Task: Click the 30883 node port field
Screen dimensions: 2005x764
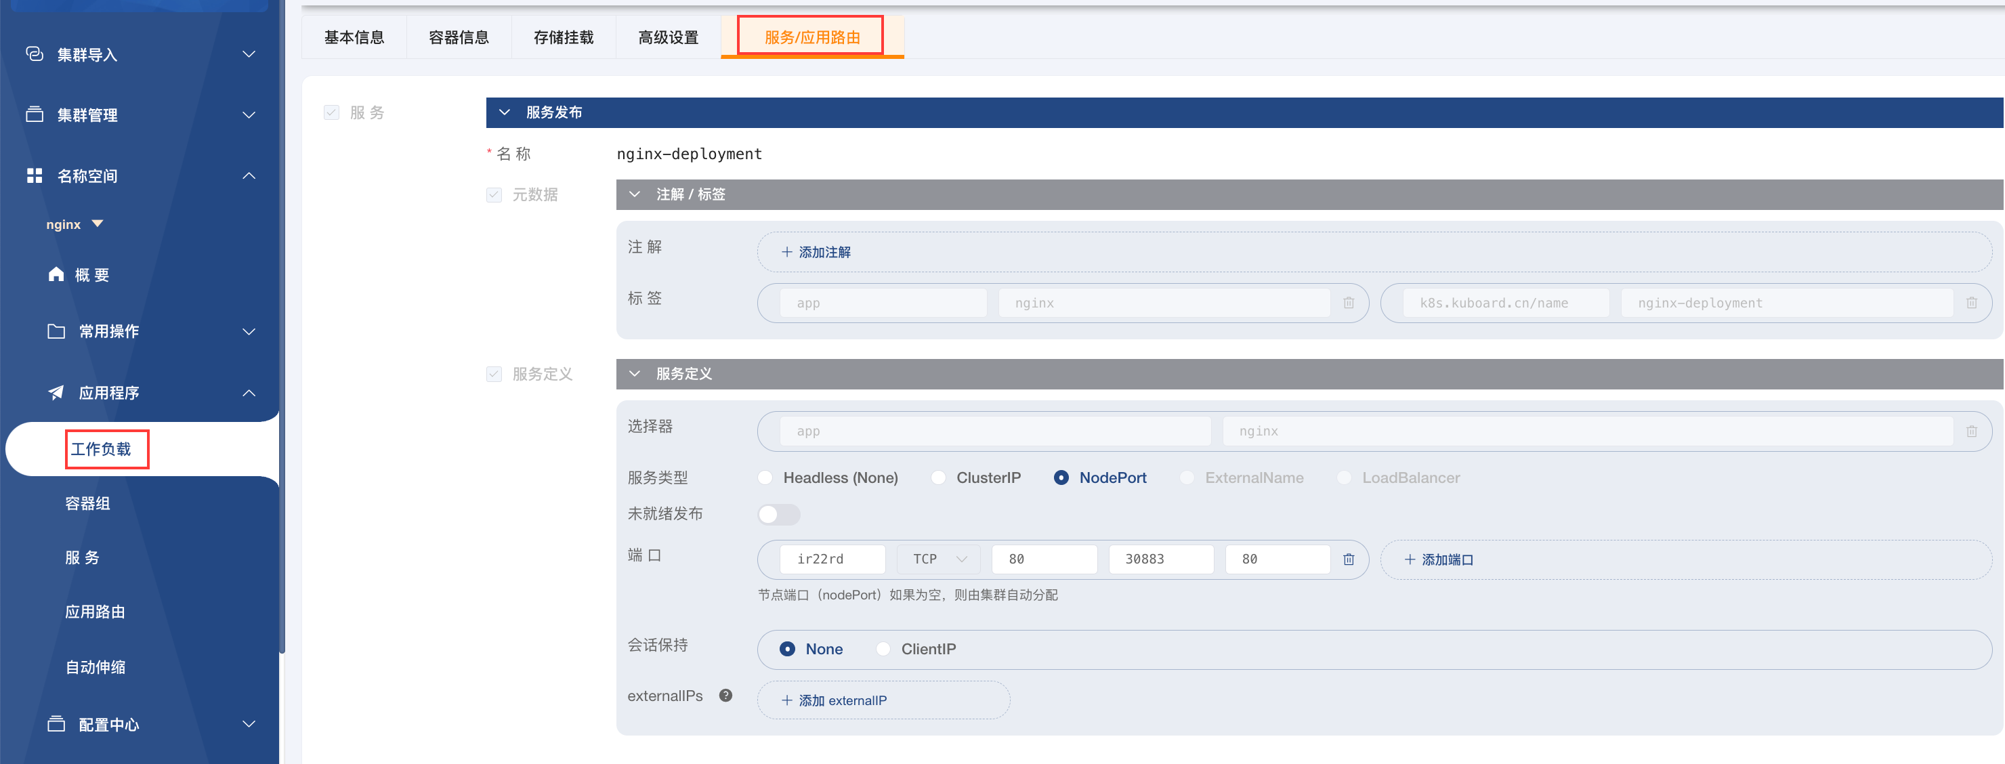Action: coord(1160,559)
